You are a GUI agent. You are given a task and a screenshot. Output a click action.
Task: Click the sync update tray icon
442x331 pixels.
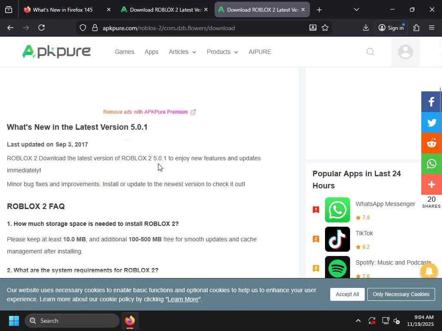(372, 321)
